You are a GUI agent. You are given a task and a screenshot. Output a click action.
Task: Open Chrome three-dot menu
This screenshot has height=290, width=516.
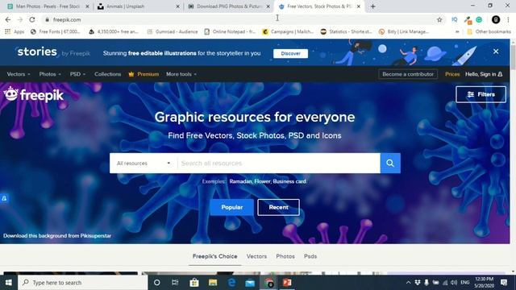[x=509, y=19]
